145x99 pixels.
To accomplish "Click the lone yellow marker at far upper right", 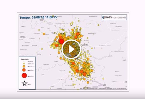I will (98, 25).
